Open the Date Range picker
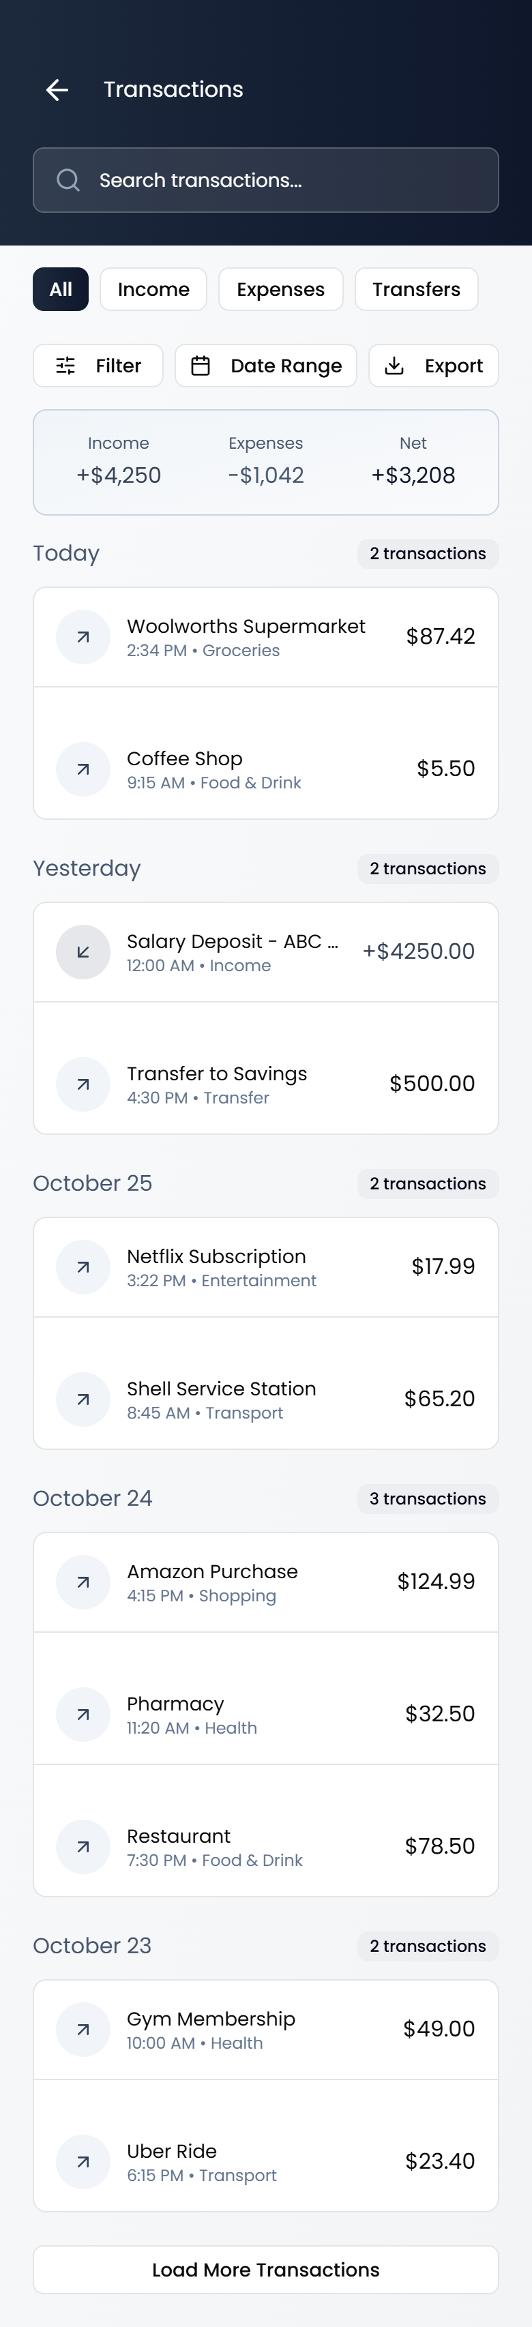The width and height of the screenshot is (532, 2327). pyautogui.click(x=267, y=366)
